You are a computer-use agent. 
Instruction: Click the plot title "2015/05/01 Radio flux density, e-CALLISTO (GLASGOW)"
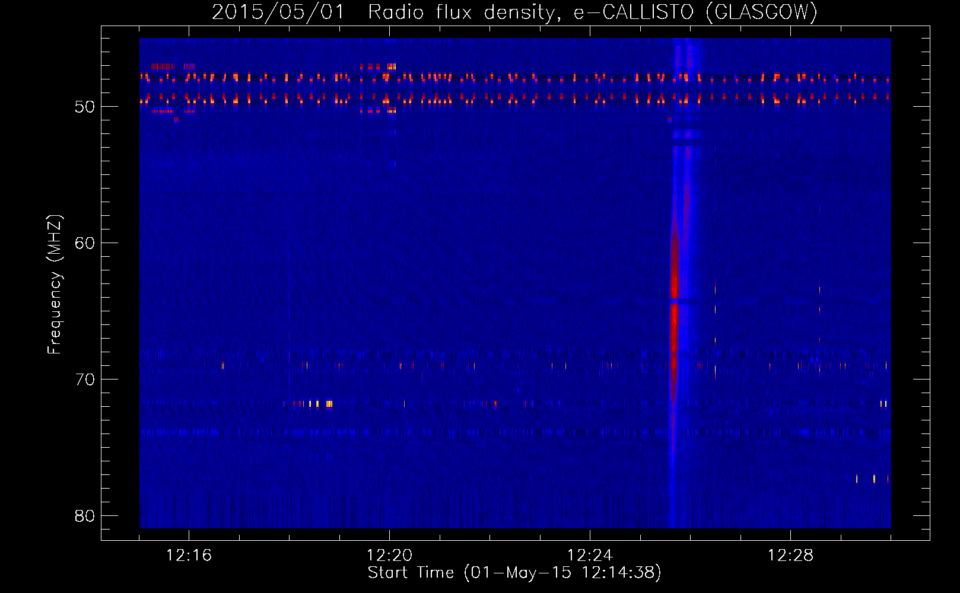(514, 12)
